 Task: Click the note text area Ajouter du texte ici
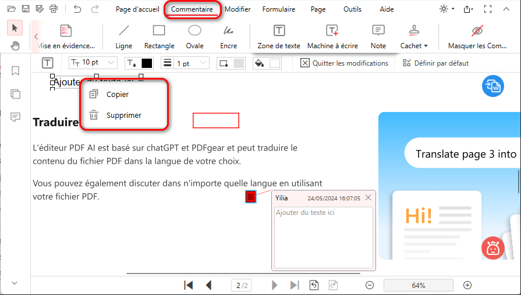(324, 238)
